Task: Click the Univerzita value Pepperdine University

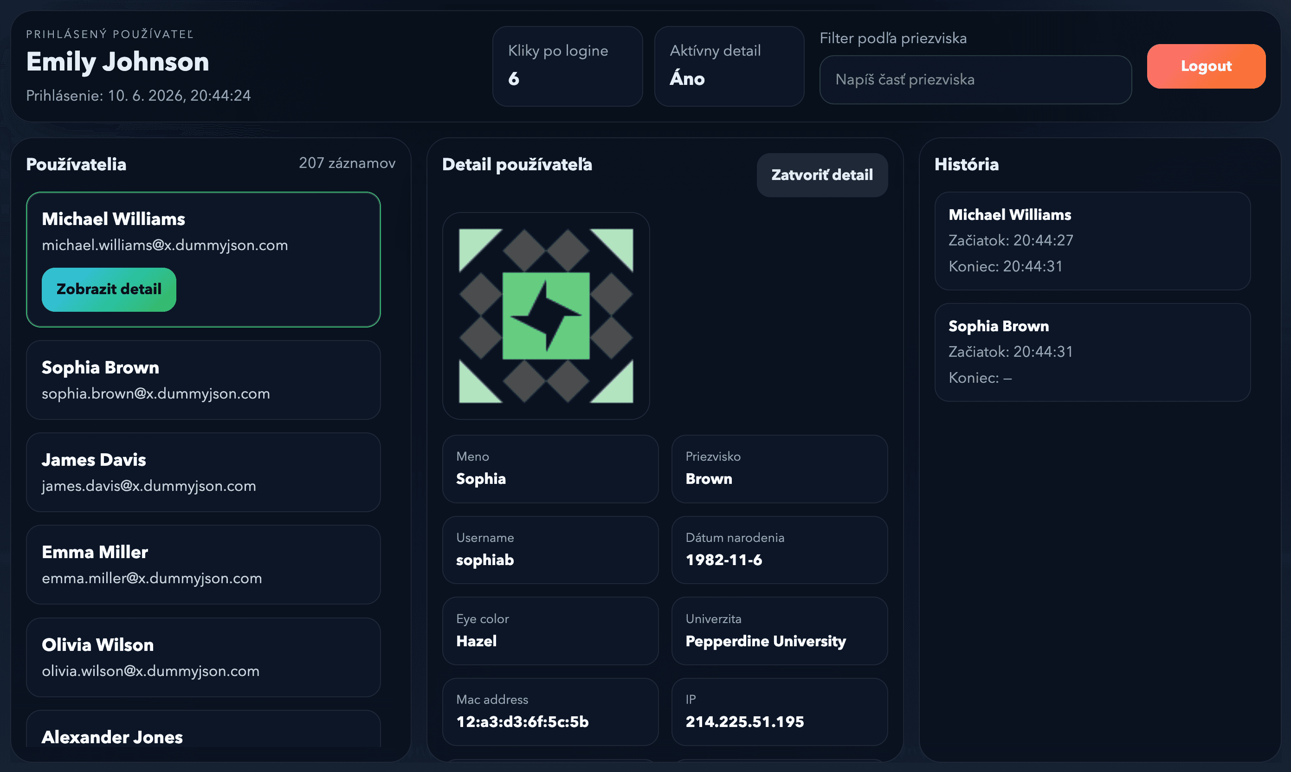Action: click(765, 641)
